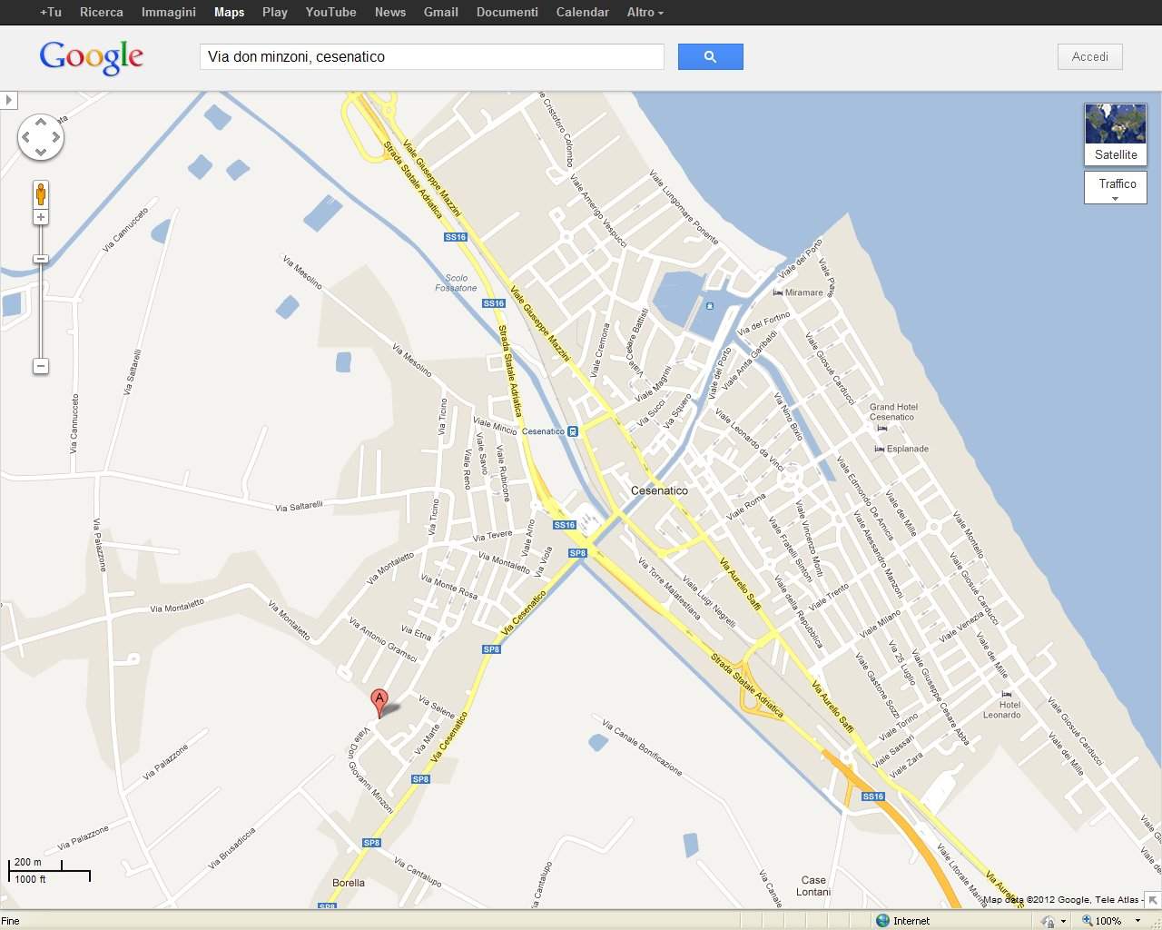Viewport: 1162px width, 930px height.
Task: Click the Via Brusadiccia road label
Action: [x=231, y=847]
